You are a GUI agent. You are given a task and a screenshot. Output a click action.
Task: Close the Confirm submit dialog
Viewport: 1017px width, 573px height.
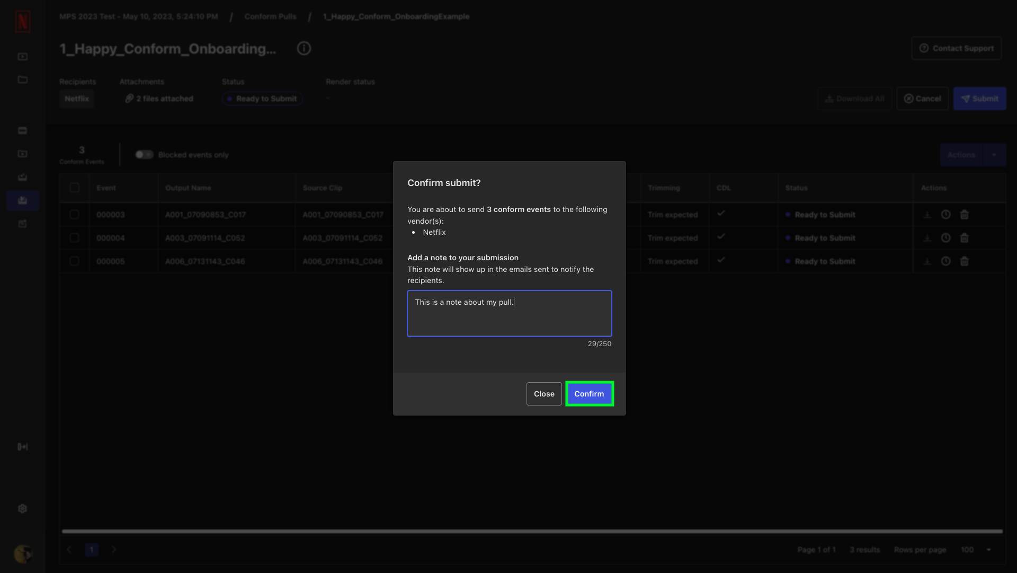(x=544, y=394)
